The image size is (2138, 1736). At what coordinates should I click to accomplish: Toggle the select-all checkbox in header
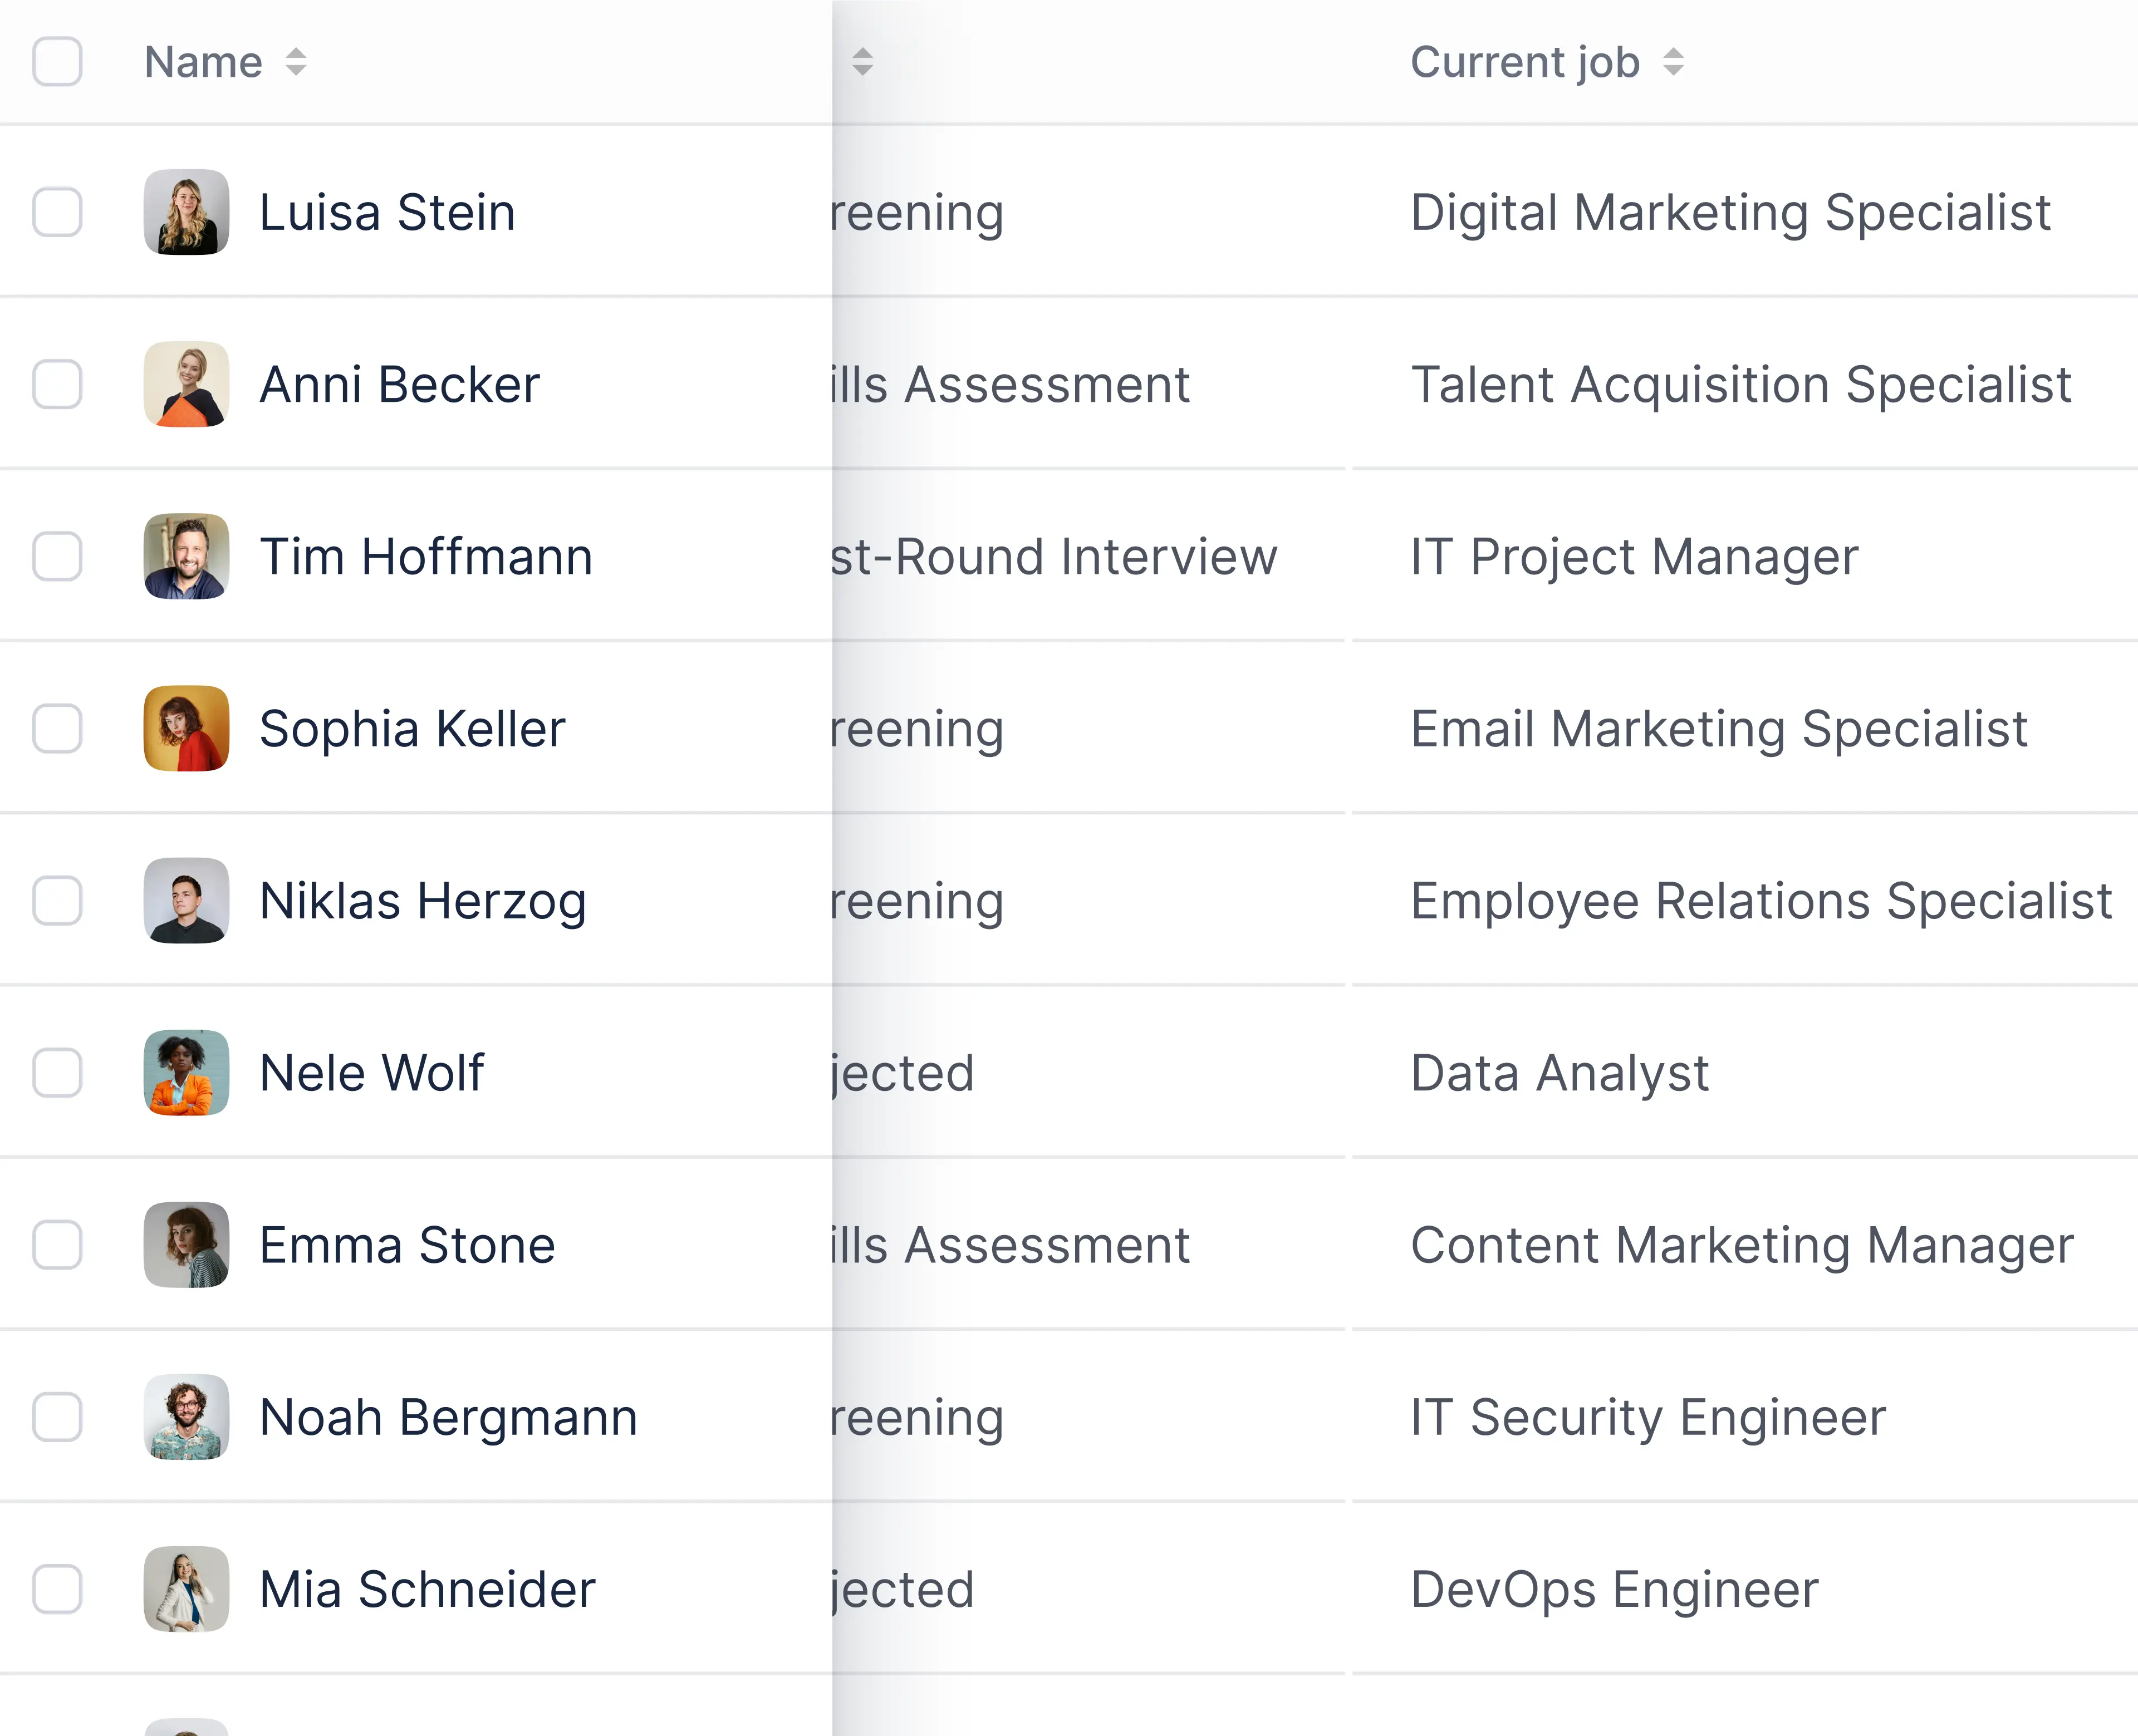click(x=57, y=62)
